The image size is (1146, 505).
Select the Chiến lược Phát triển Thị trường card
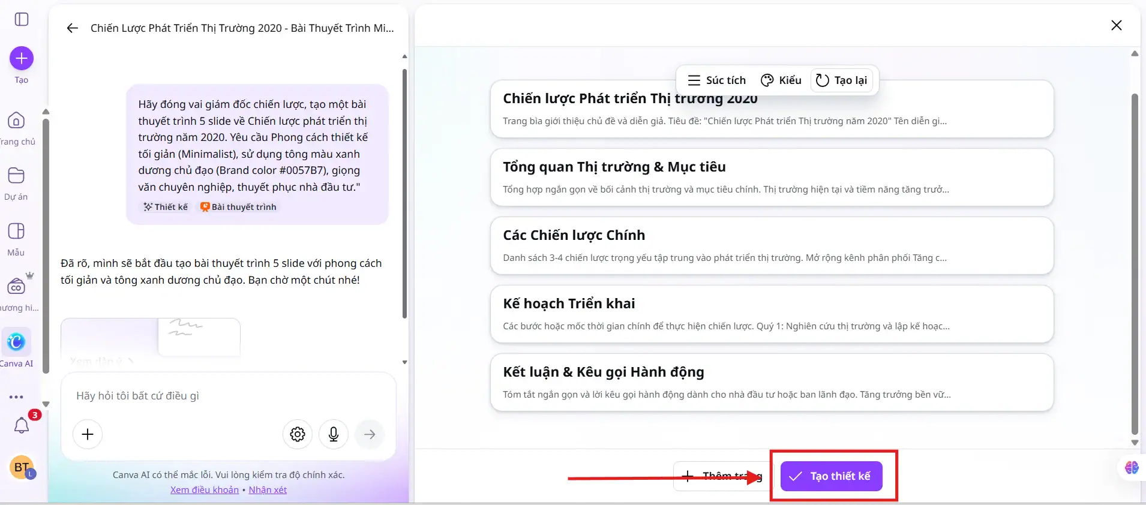772,109
